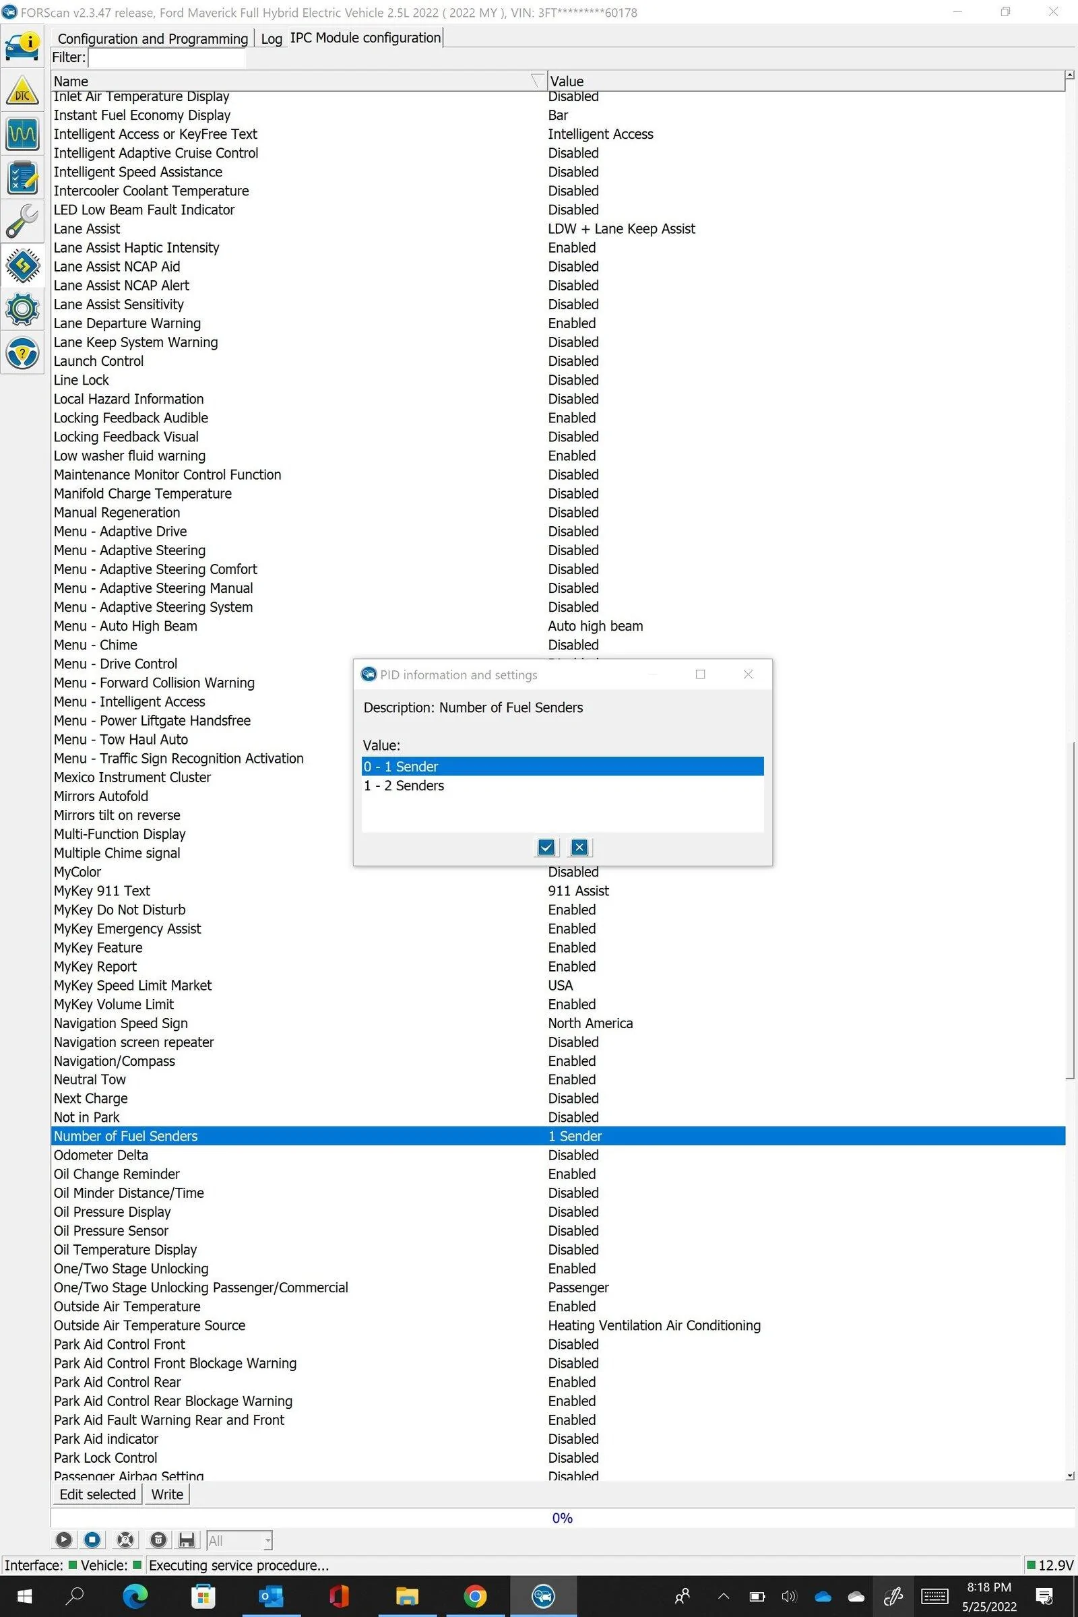This screenshot has width=1078, height=1617.
Task: Select the 'Outside Air Temperature Source' row
Action: (x=559, y=1325)
